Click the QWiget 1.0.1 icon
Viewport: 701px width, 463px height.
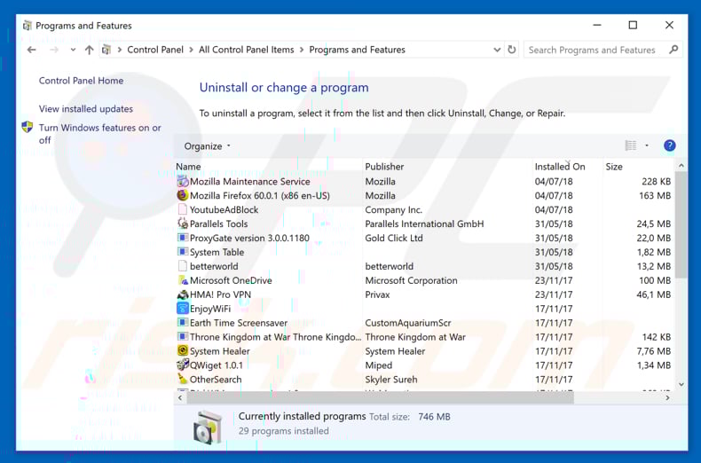183,365
